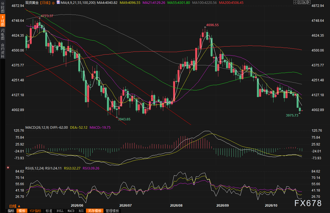Click the crosshair cursor icon at top right
Image resolution: width=330 pixels, height=213 pixels.
(x=295, y=2)
